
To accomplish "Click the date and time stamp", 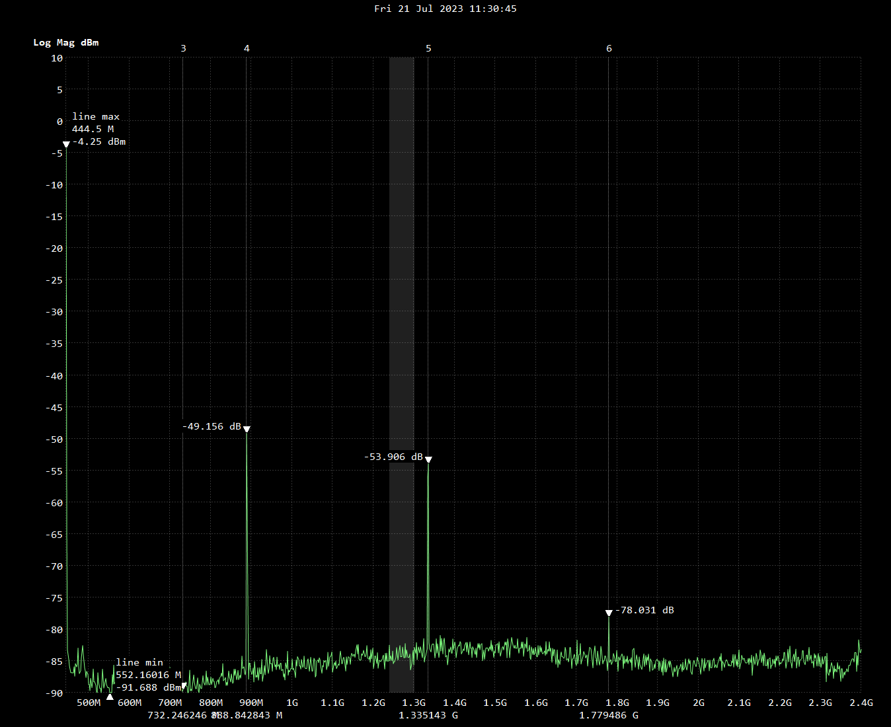I will (445, 9).
